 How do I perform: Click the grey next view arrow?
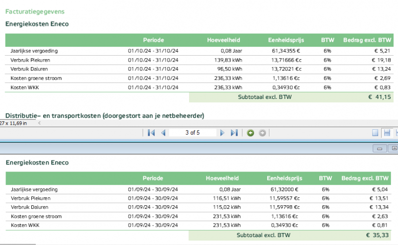pyautogui.click(x=262, y=133)
